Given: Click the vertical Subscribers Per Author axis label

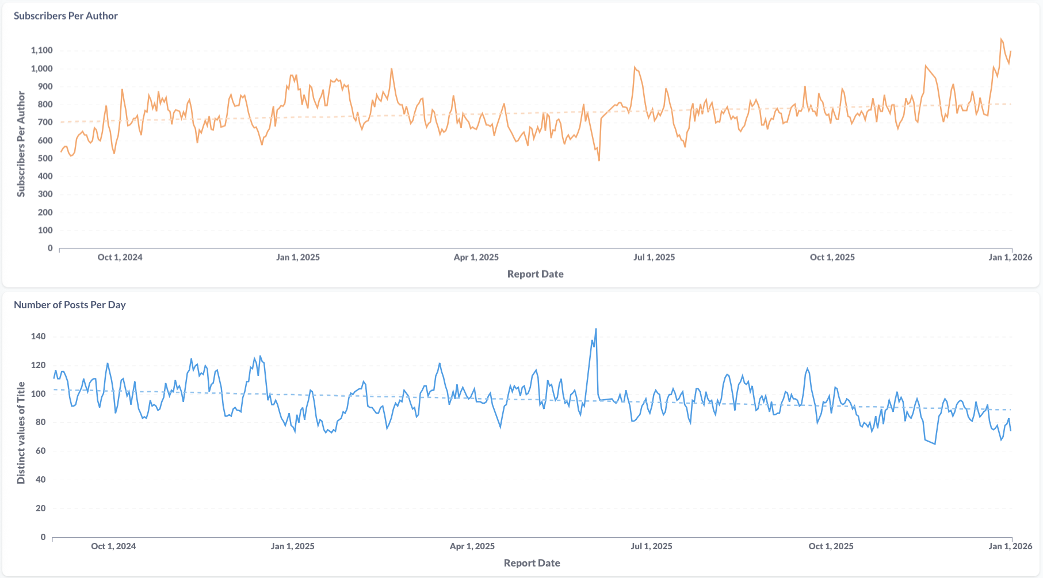Looking at the screenshot, I should tap(21, 144).
